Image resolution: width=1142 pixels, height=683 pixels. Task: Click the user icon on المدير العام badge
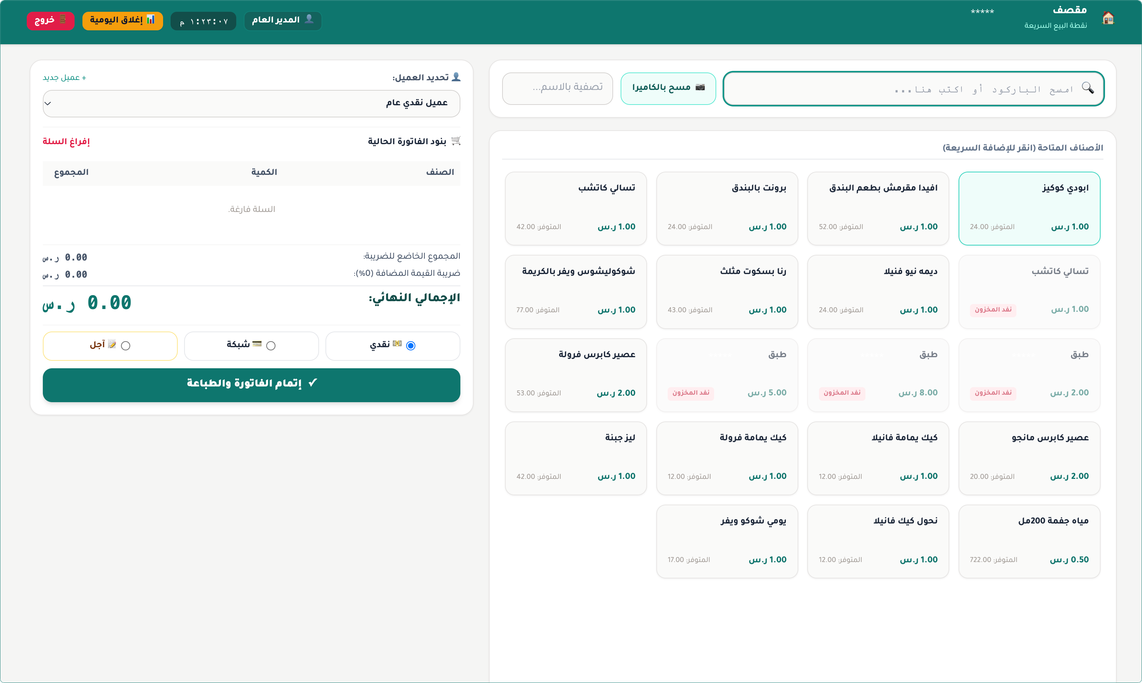pyautogui.click(x=309, y=19)
